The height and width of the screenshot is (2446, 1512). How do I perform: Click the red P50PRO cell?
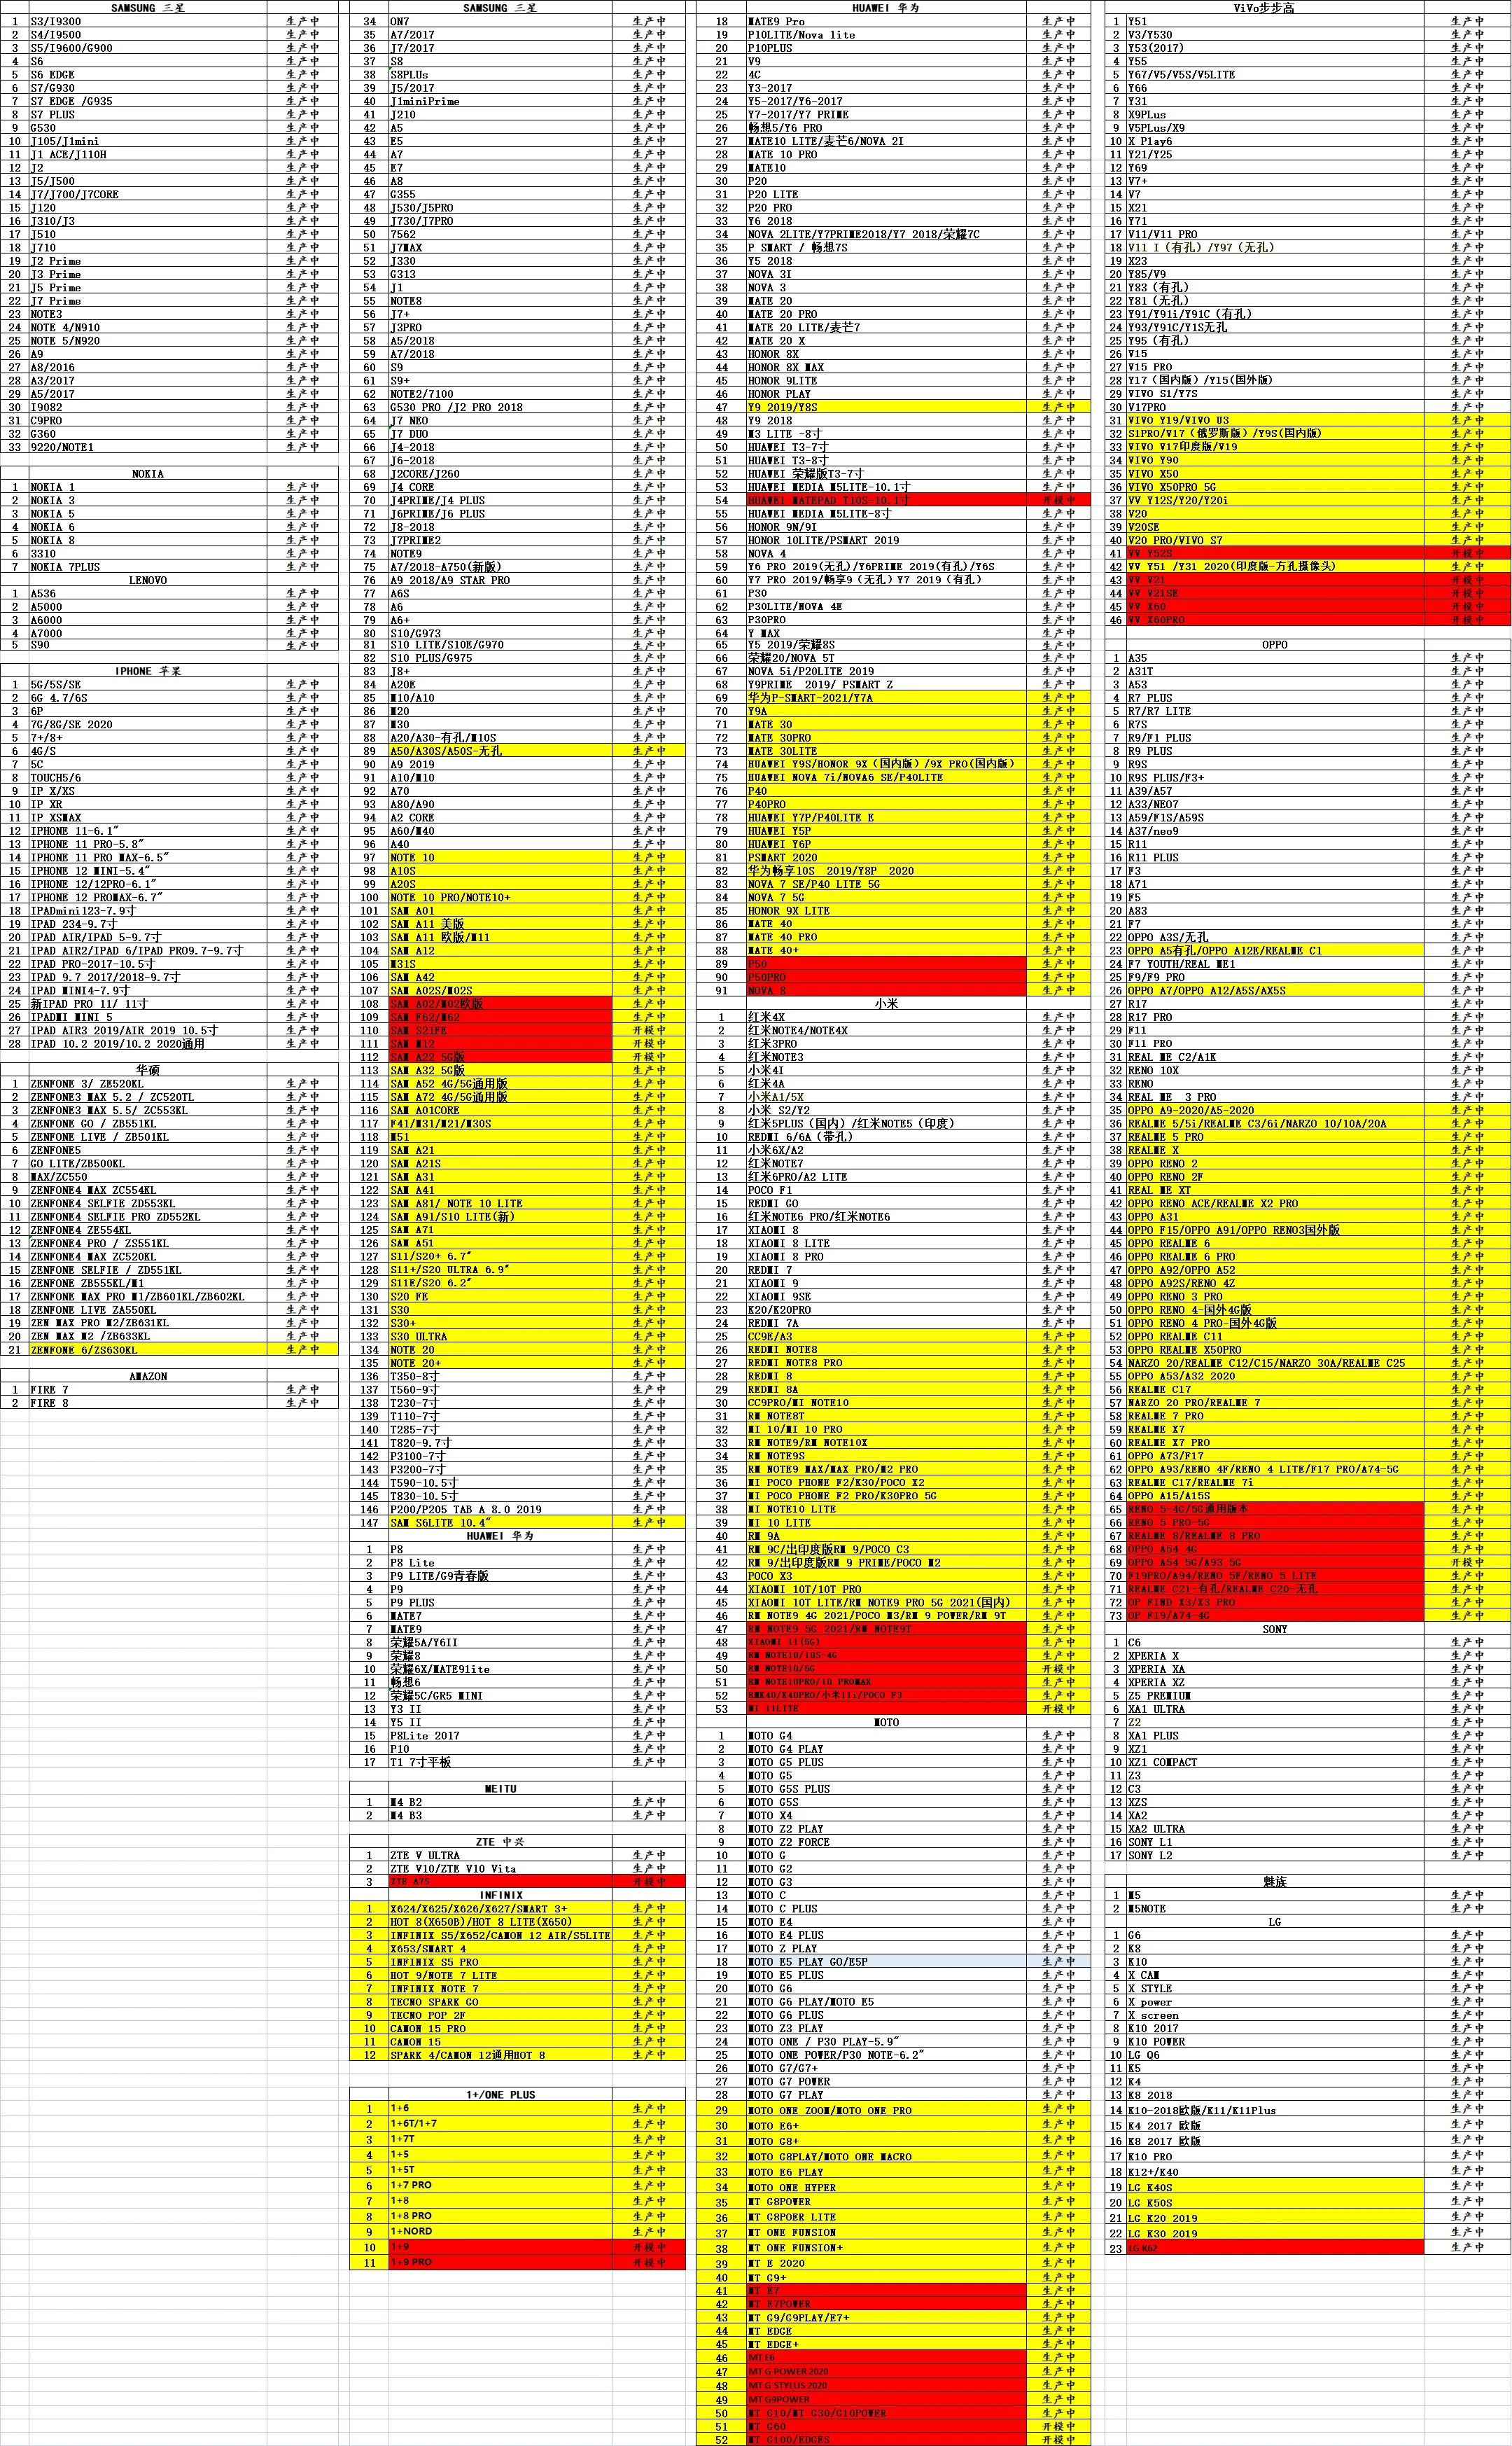[x=886, y=978]
